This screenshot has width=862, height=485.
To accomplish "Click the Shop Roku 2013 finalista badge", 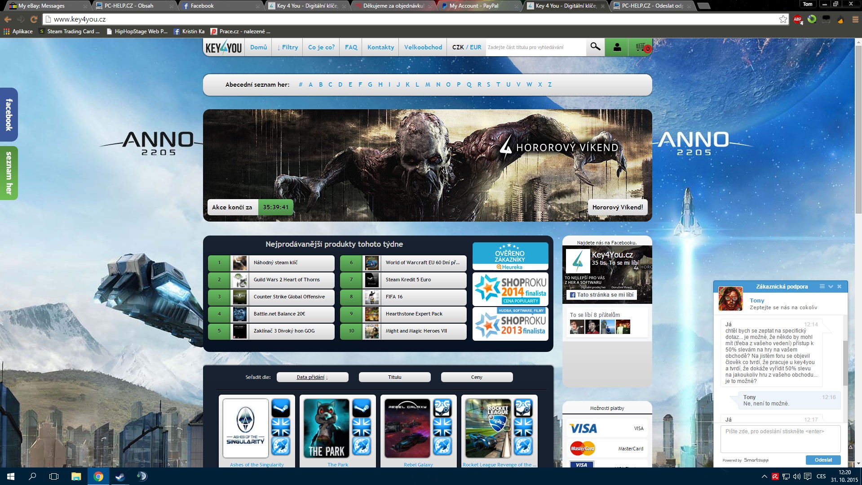I will point(510,324).
